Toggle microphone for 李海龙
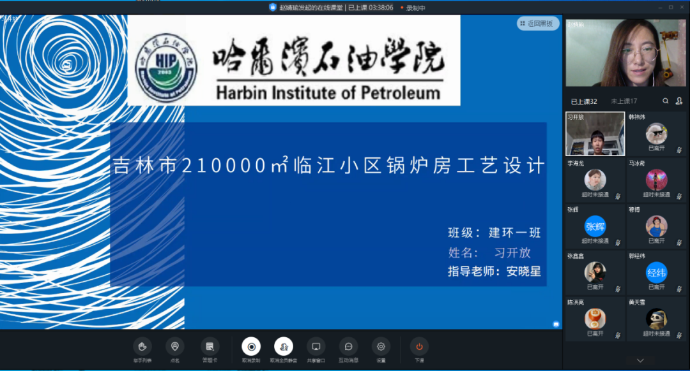The width and height of the screenshot is (690, 371). [618, 196]
